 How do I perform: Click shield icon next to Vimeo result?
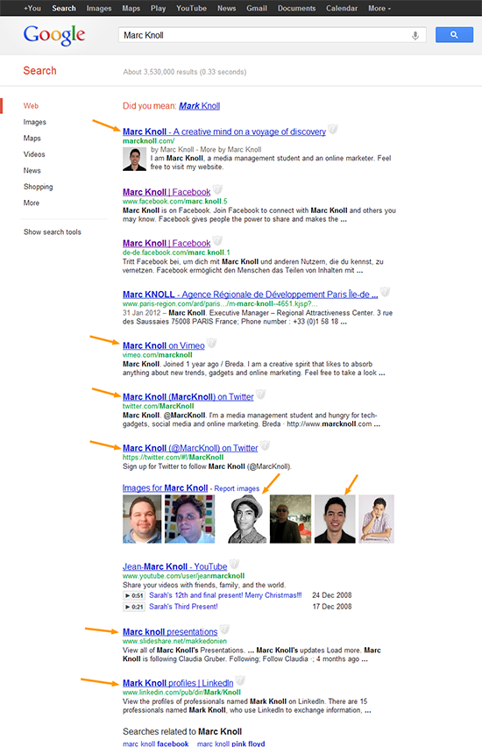[211, 343]
